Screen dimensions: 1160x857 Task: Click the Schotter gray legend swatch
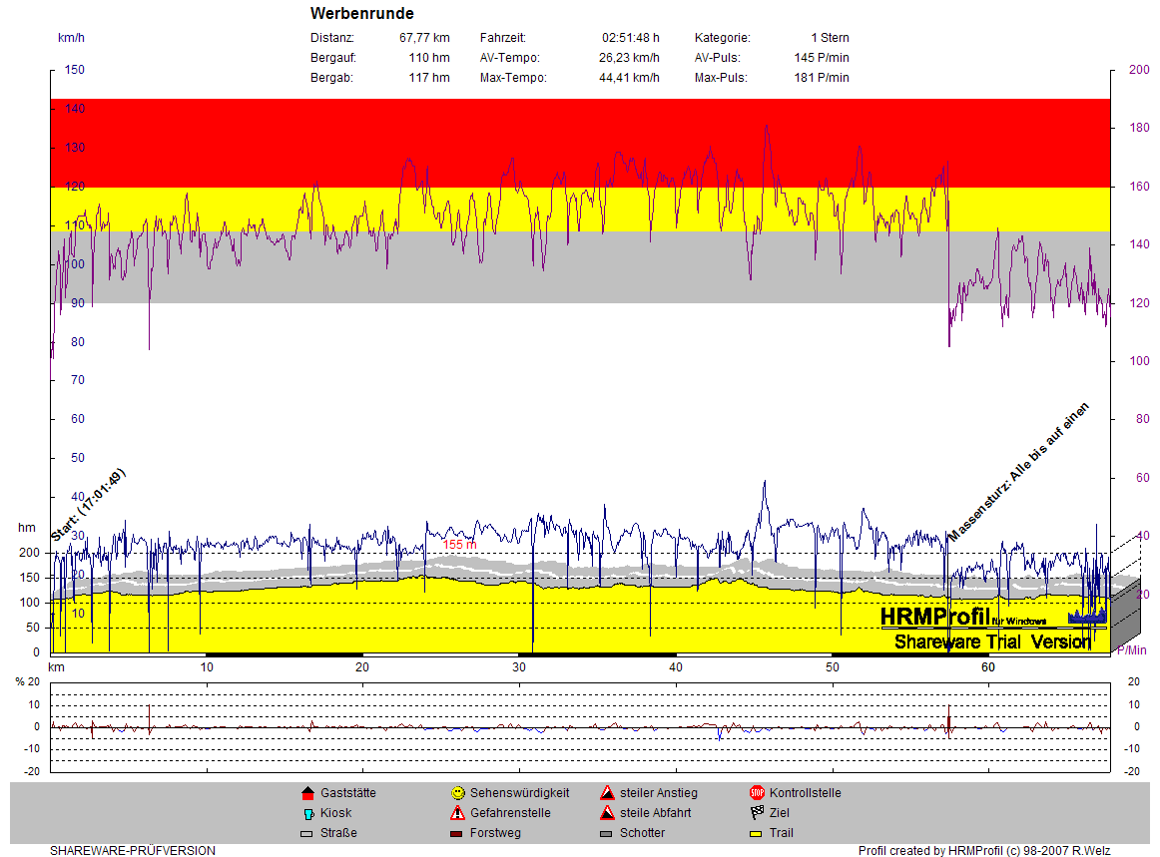pyautogui.click(x=607, y=833)
